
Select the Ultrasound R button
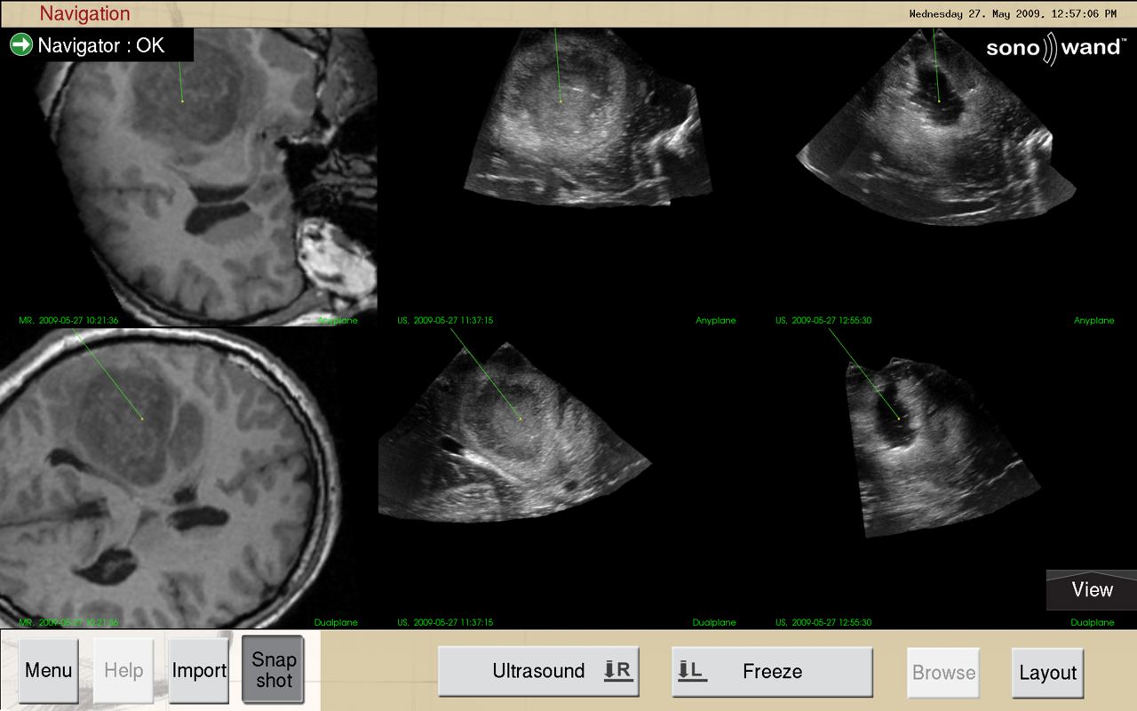click(538, 671)
